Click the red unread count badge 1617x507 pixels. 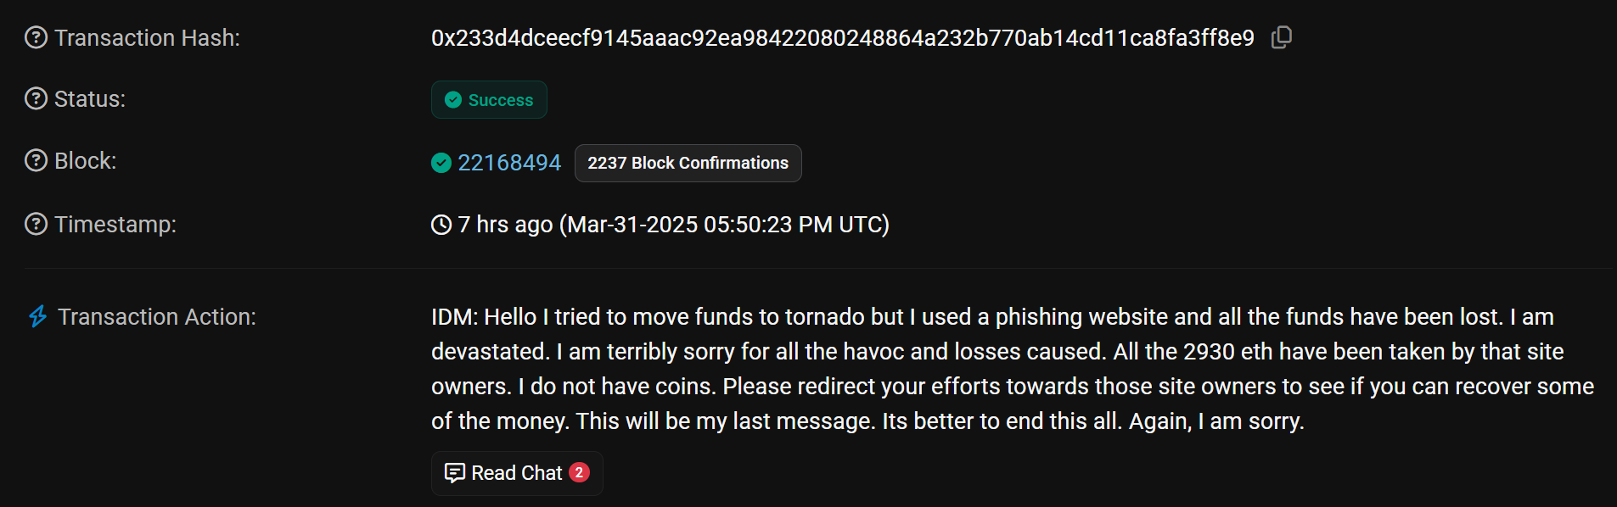(579, 472)
